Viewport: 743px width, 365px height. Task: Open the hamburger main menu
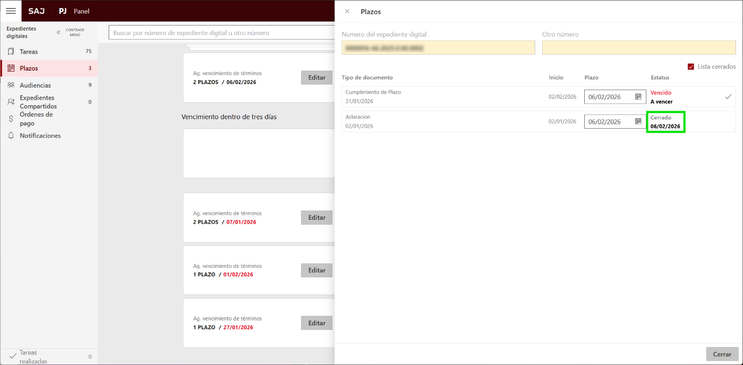11,11
